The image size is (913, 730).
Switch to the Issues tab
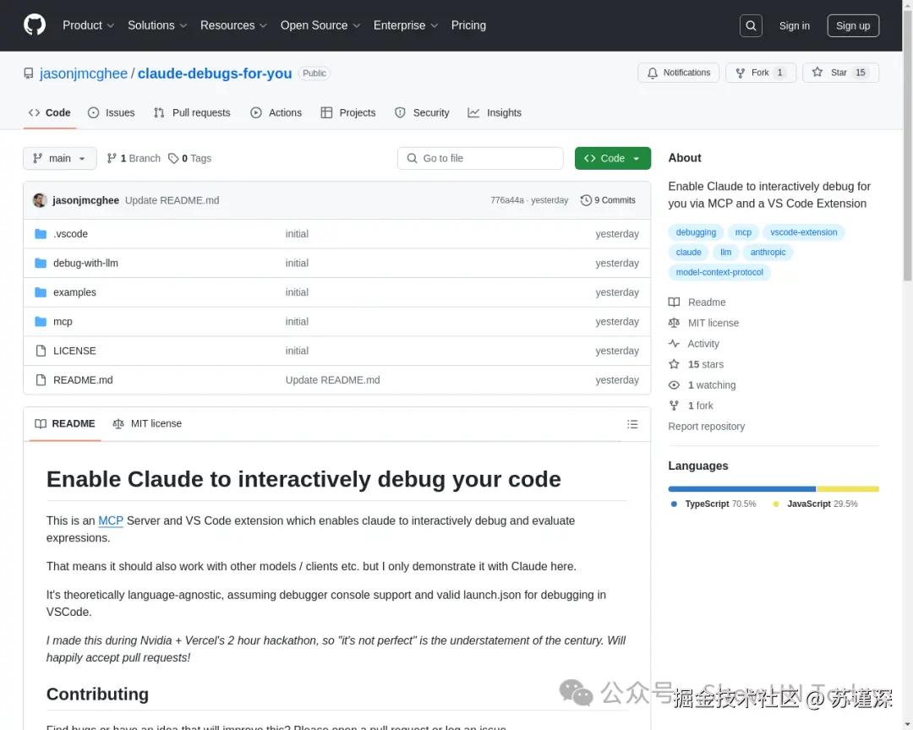point(112,113)
